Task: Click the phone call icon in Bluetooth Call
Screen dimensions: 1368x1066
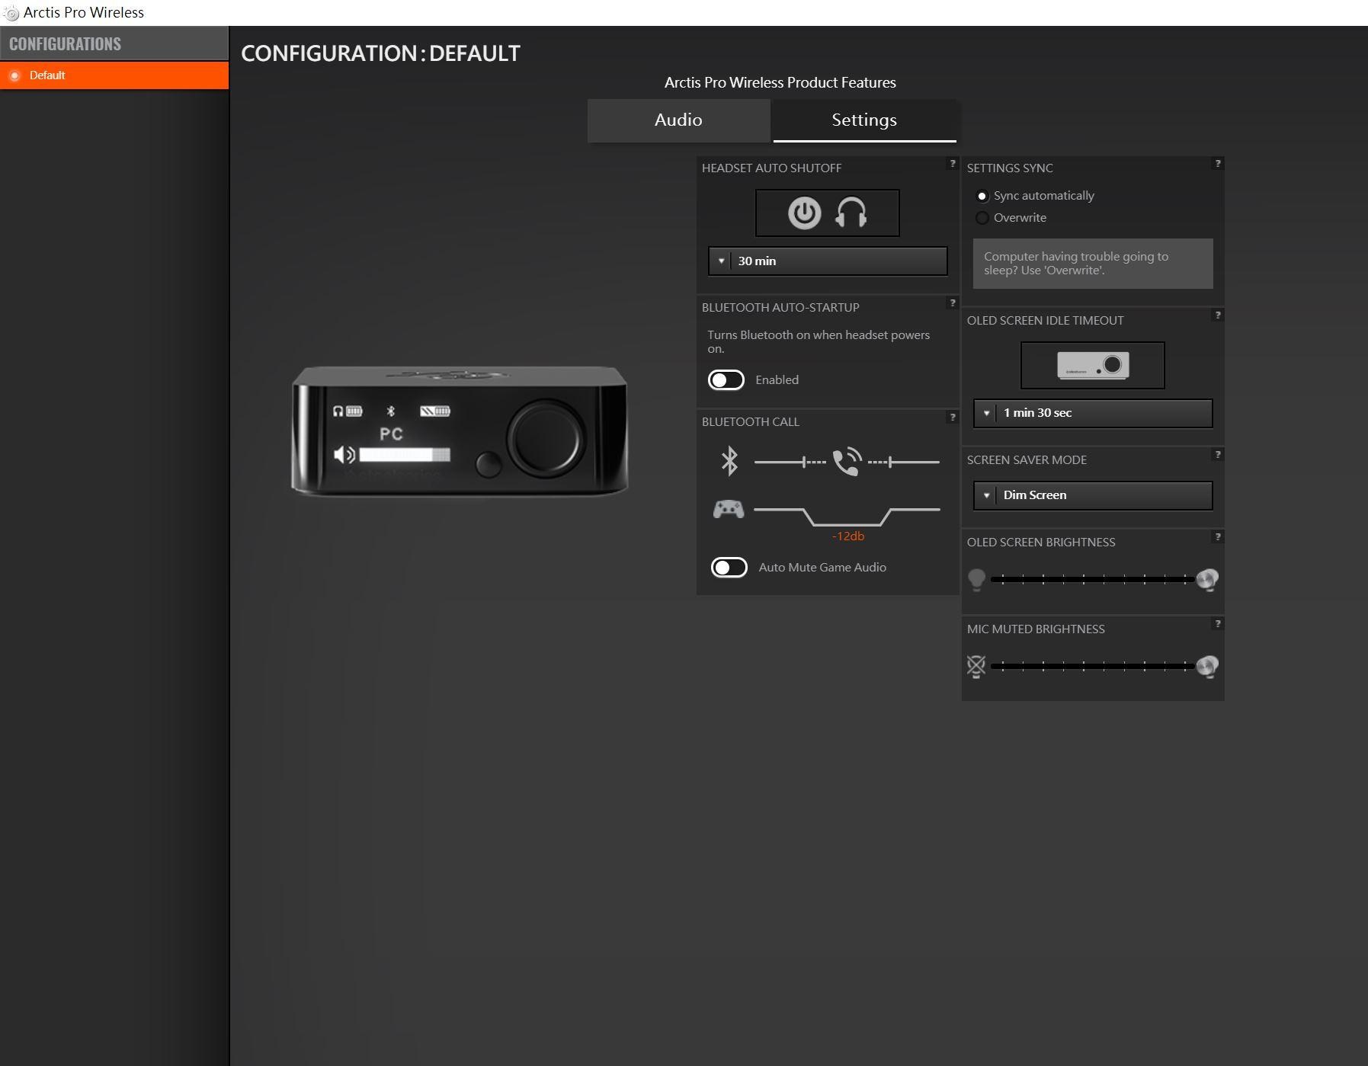Action: click(x=847, y=462)
